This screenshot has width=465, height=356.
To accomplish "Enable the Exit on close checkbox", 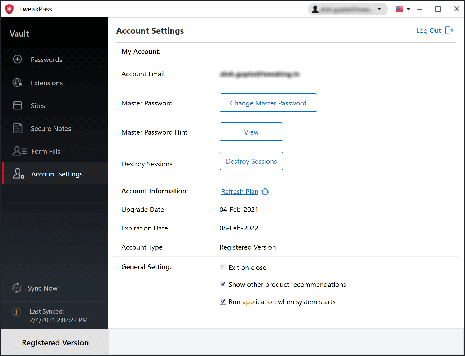I will coord(223,267).
